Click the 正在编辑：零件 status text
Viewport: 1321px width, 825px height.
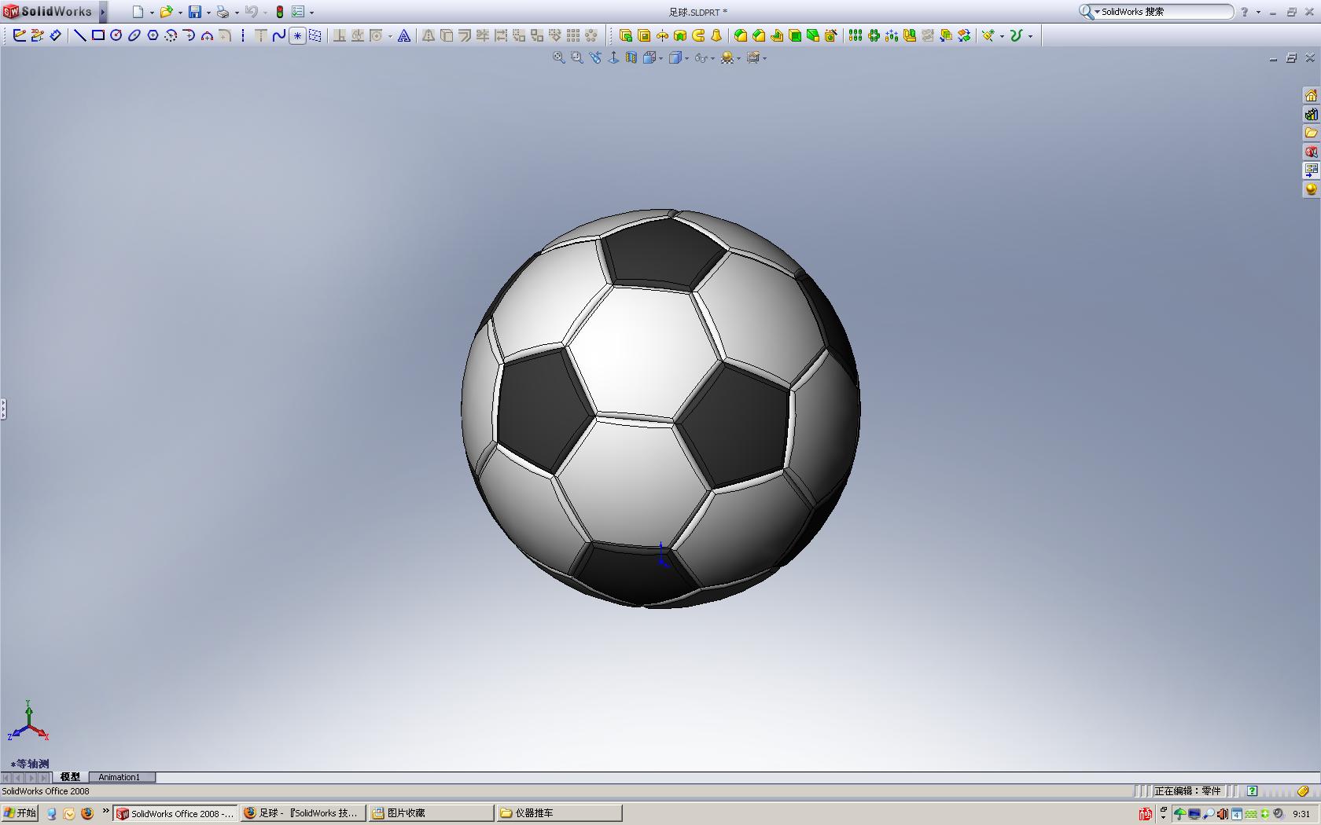click(x=1187, y=791)
